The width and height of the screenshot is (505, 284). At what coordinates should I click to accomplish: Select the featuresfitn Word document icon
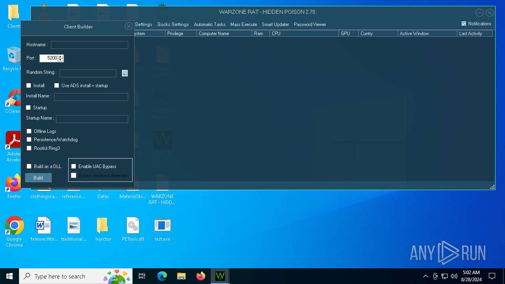point(44,229)
